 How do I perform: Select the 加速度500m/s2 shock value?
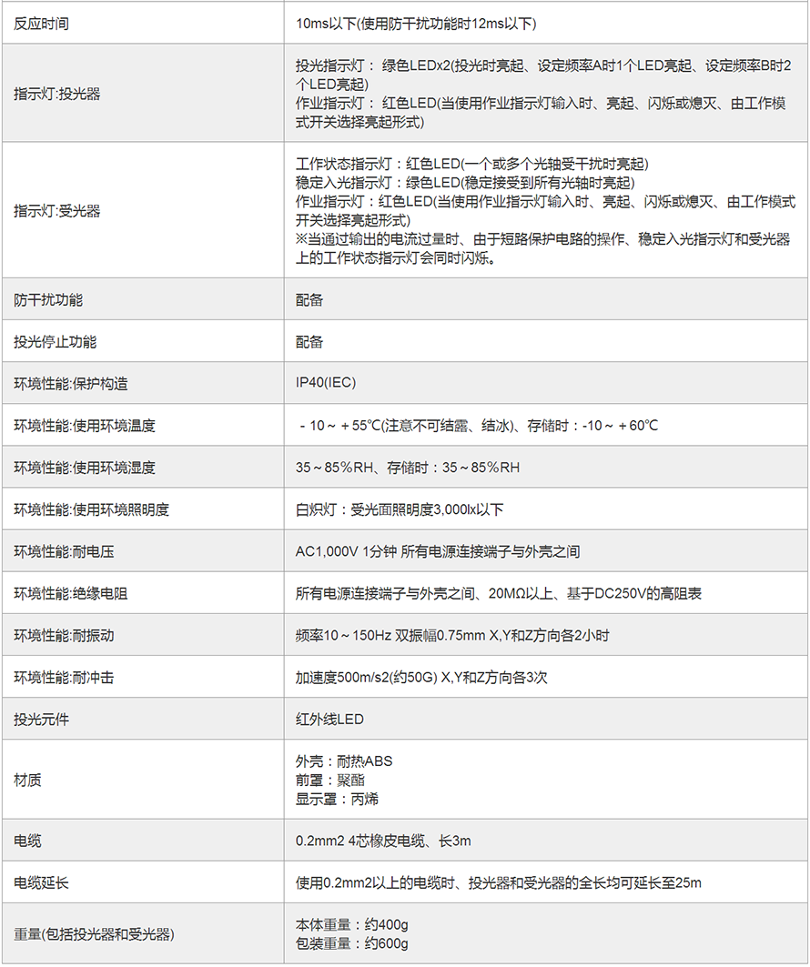(x=421, y=677)
